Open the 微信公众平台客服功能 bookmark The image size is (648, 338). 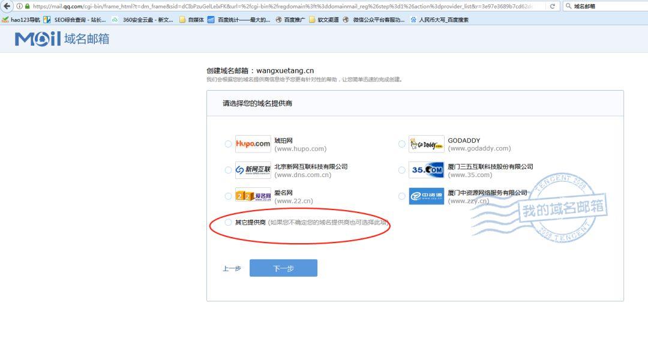tap(374, 19)
